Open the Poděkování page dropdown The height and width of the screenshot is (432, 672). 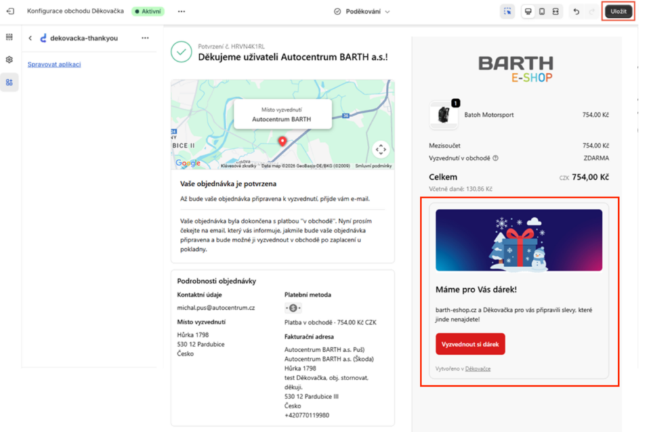click(362, 12)
